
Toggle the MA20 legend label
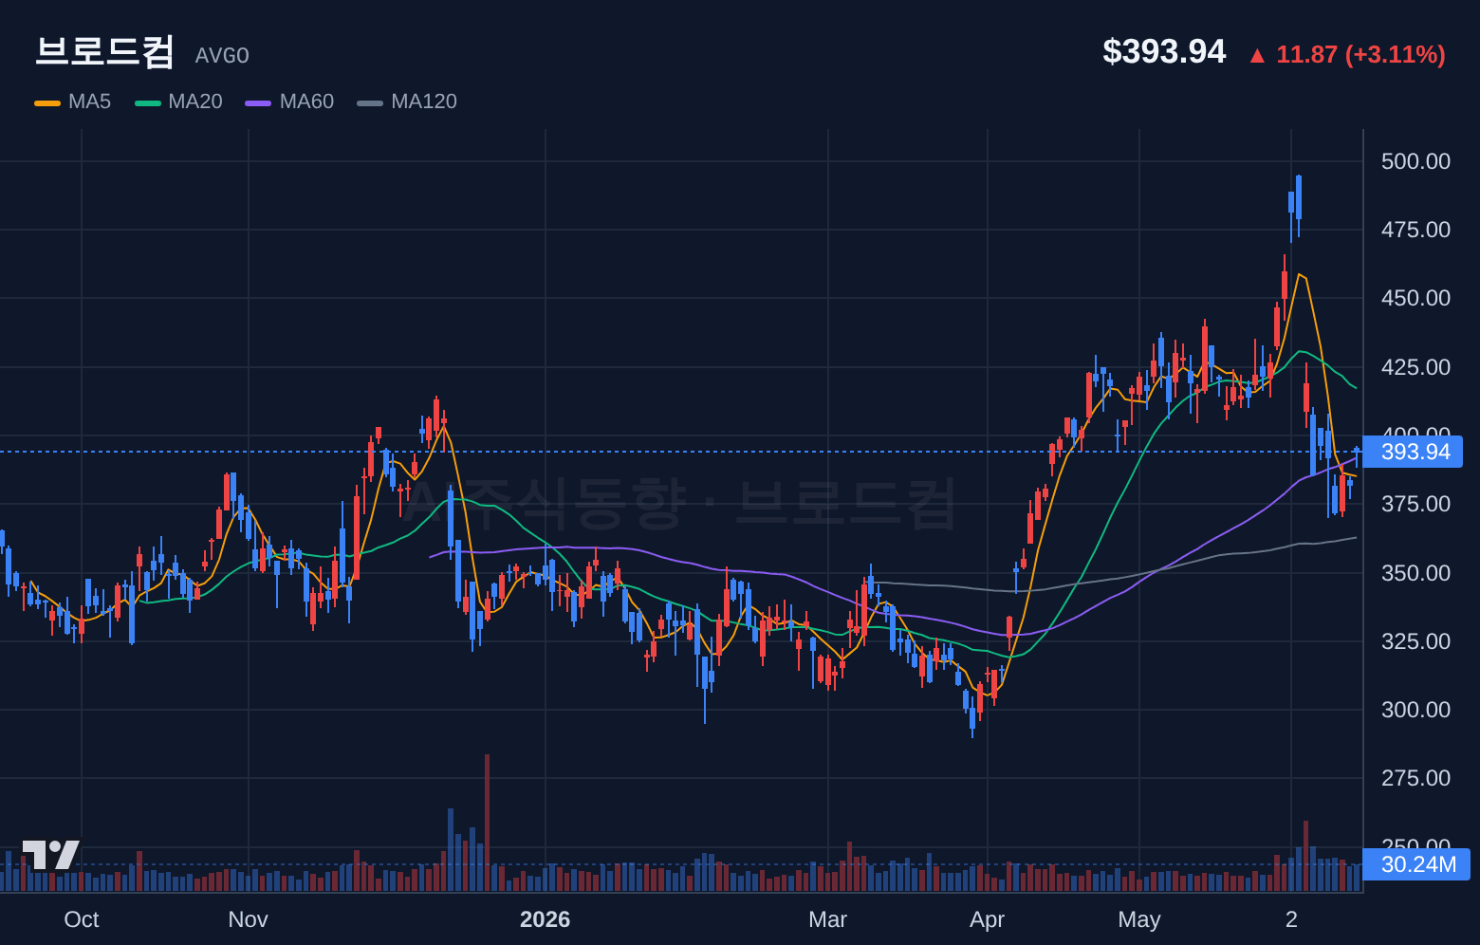[x=195, y=102]
